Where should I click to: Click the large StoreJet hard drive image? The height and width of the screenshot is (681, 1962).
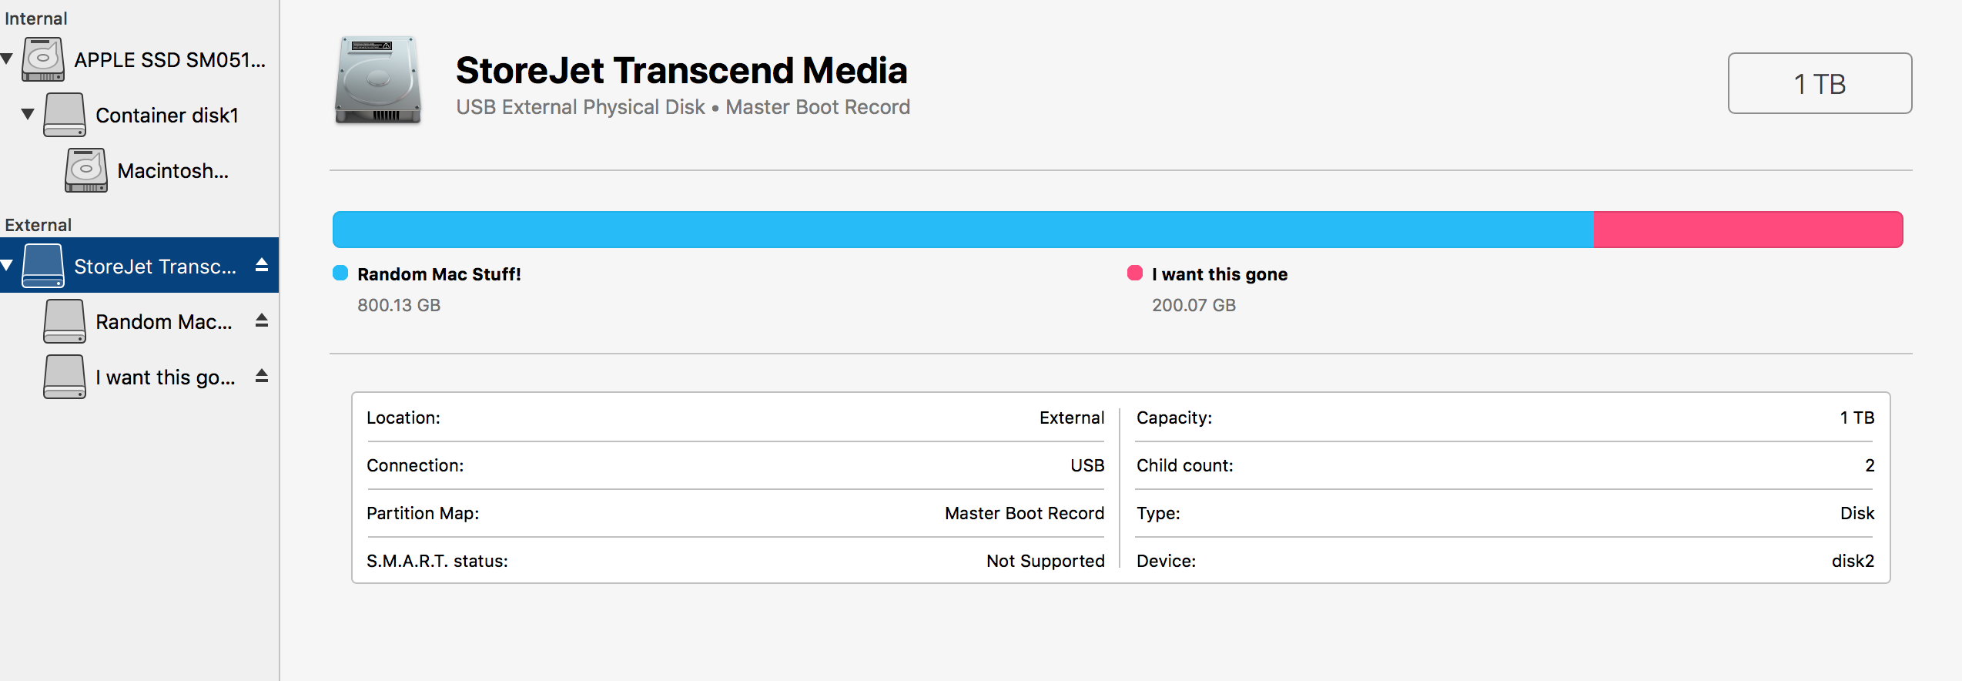coord(378,81)
